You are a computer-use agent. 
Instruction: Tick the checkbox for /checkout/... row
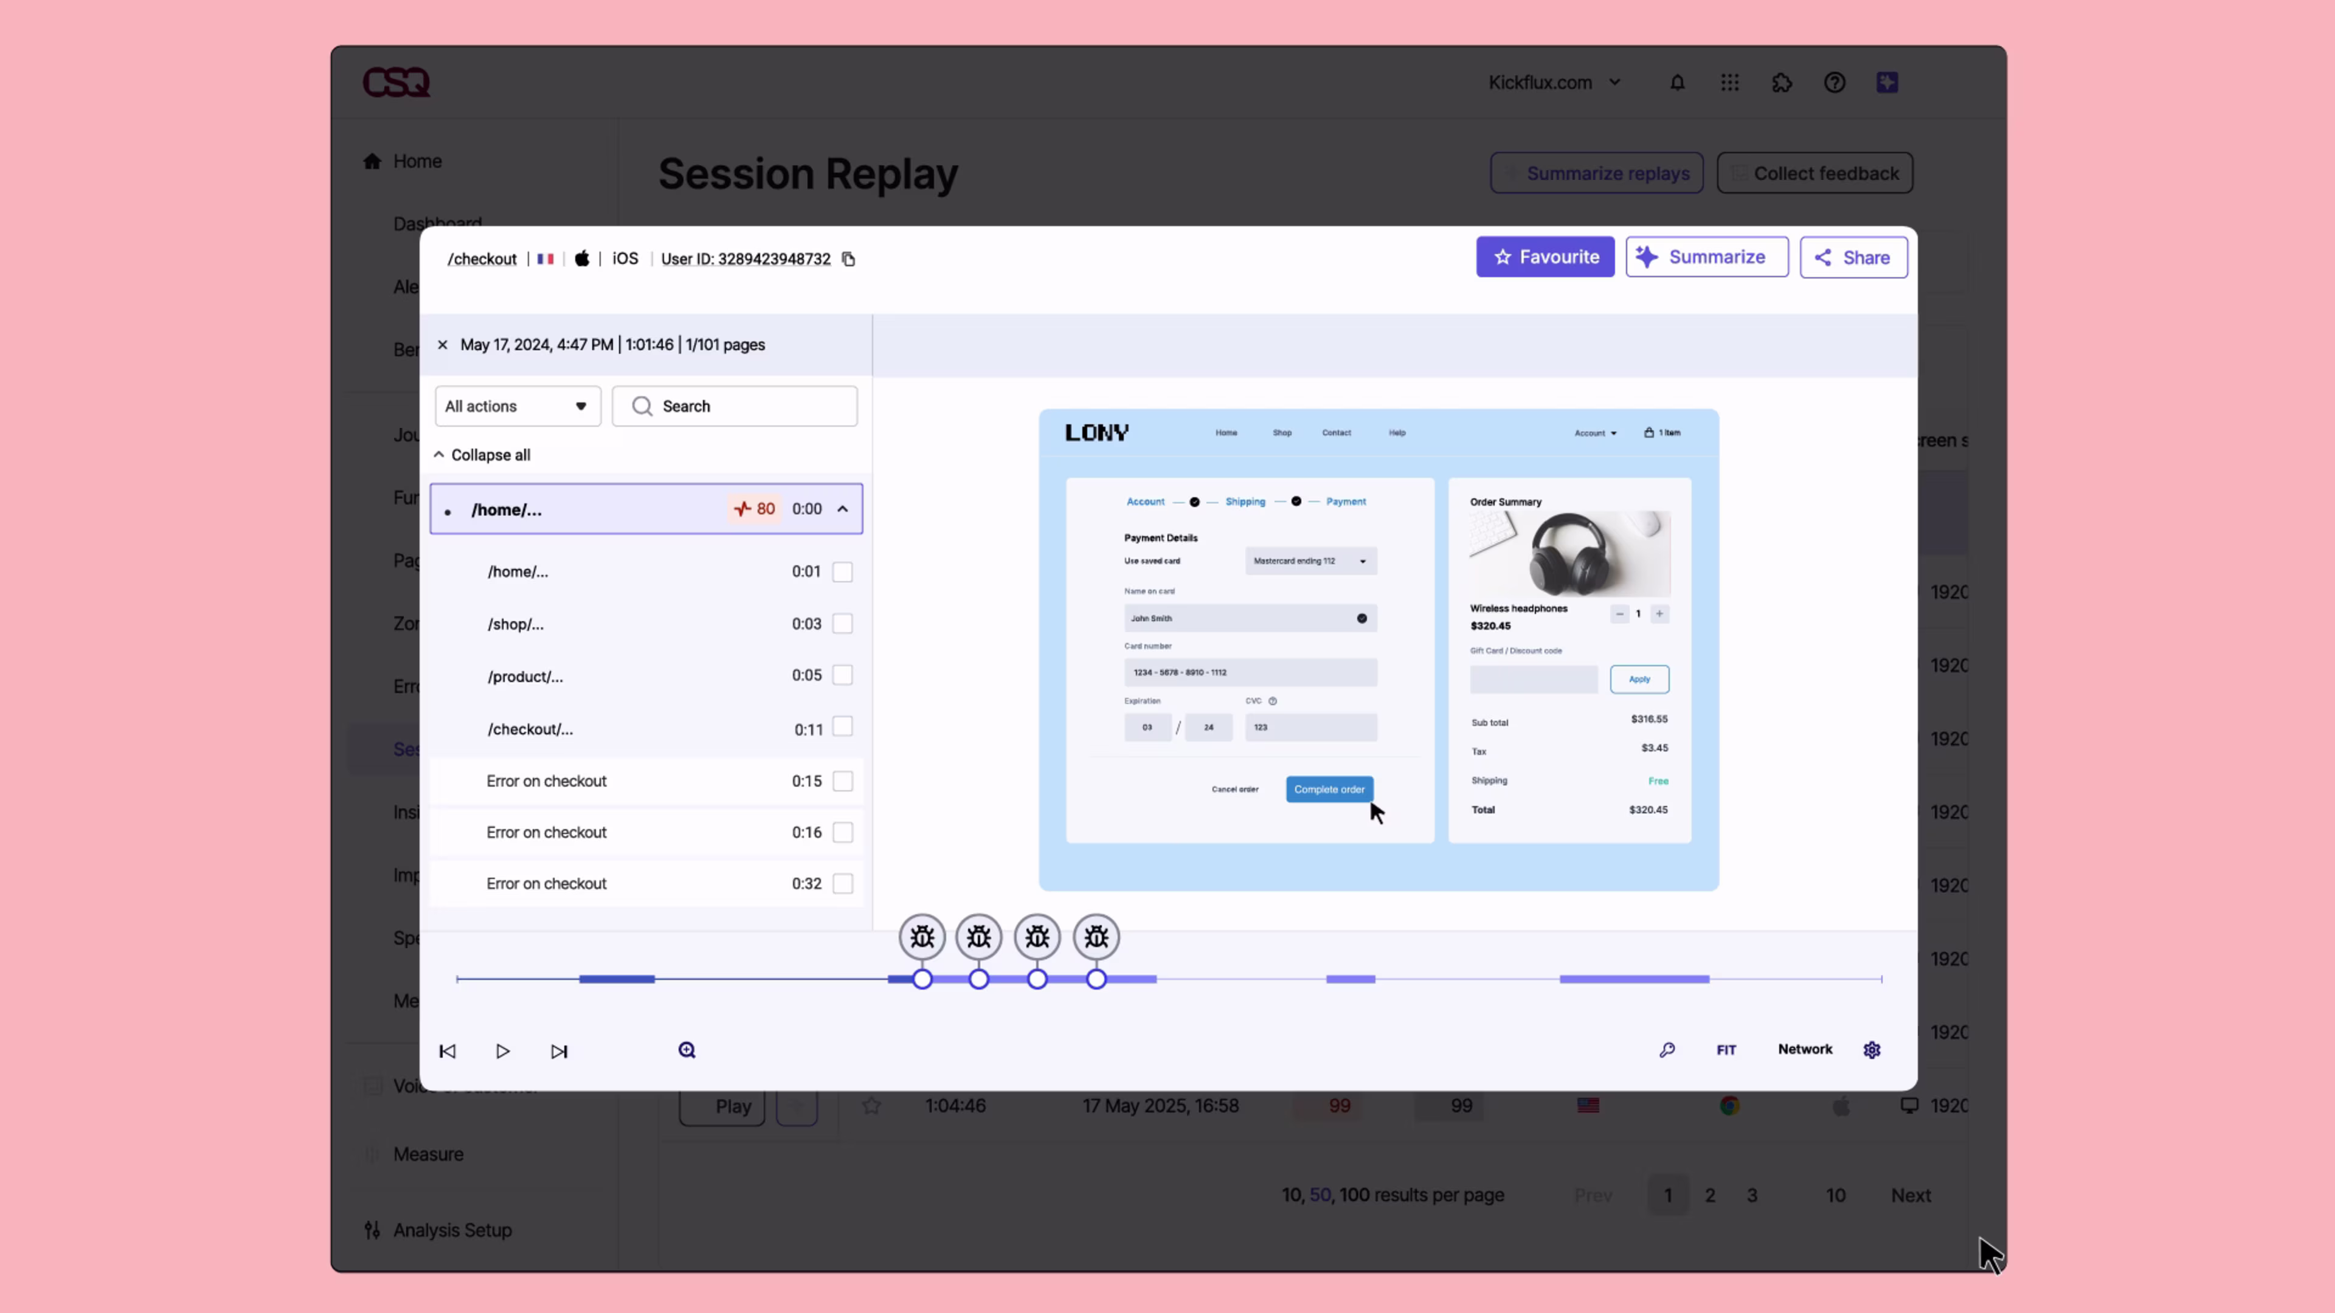(x=842, y=727)
